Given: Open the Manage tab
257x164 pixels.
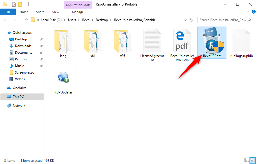Looking at the screenshot, I should [78, 12].
